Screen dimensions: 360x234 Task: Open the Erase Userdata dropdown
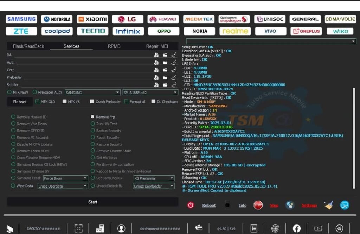coord(63,186)
